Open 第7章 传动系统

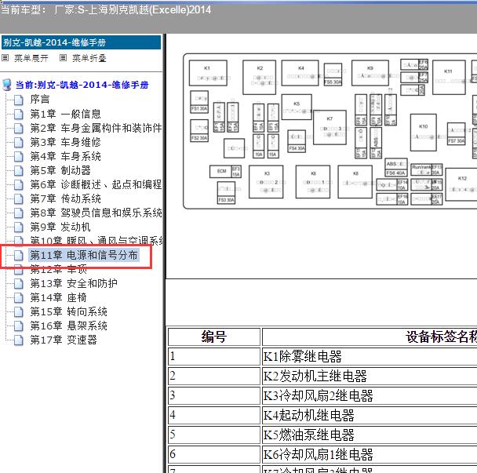[x=65, y=198]
